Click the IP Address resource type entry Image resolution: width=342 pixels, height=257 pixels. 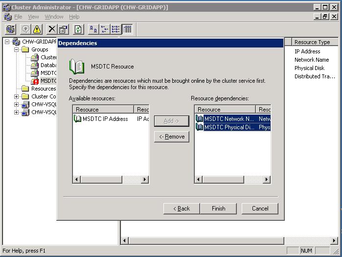click(307, 51)
